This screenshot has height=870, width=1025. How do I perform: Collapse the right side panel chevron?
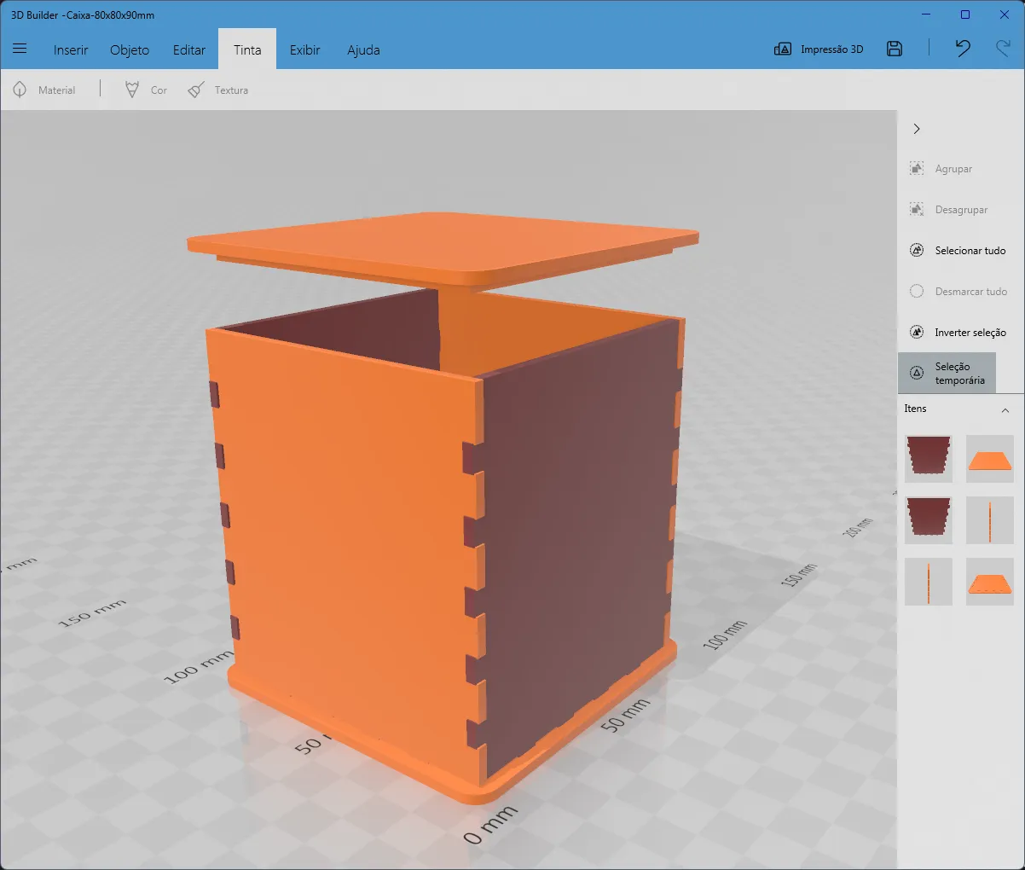(x=917, y=129)
